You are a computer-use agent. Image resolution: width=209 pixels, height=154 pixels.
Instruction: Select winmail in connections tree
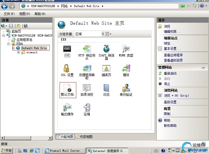(x=32, y=52)
